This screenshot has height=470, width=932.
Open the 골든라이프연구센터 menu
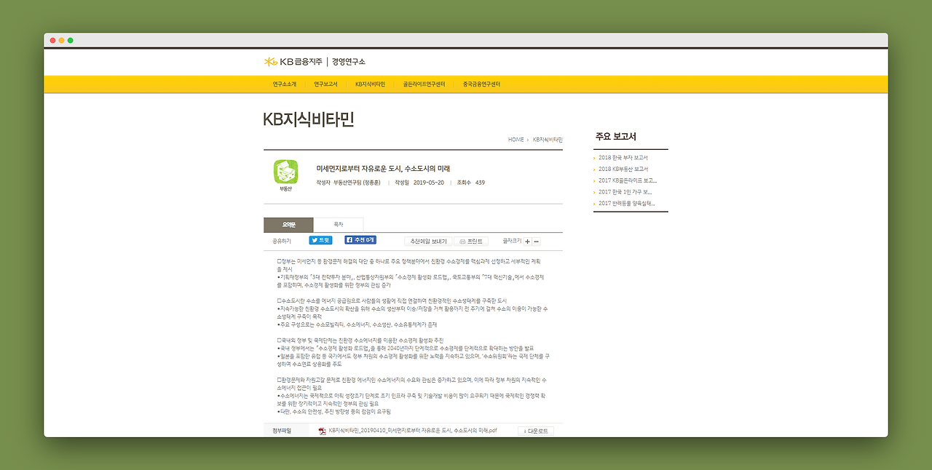click(424, 84)
